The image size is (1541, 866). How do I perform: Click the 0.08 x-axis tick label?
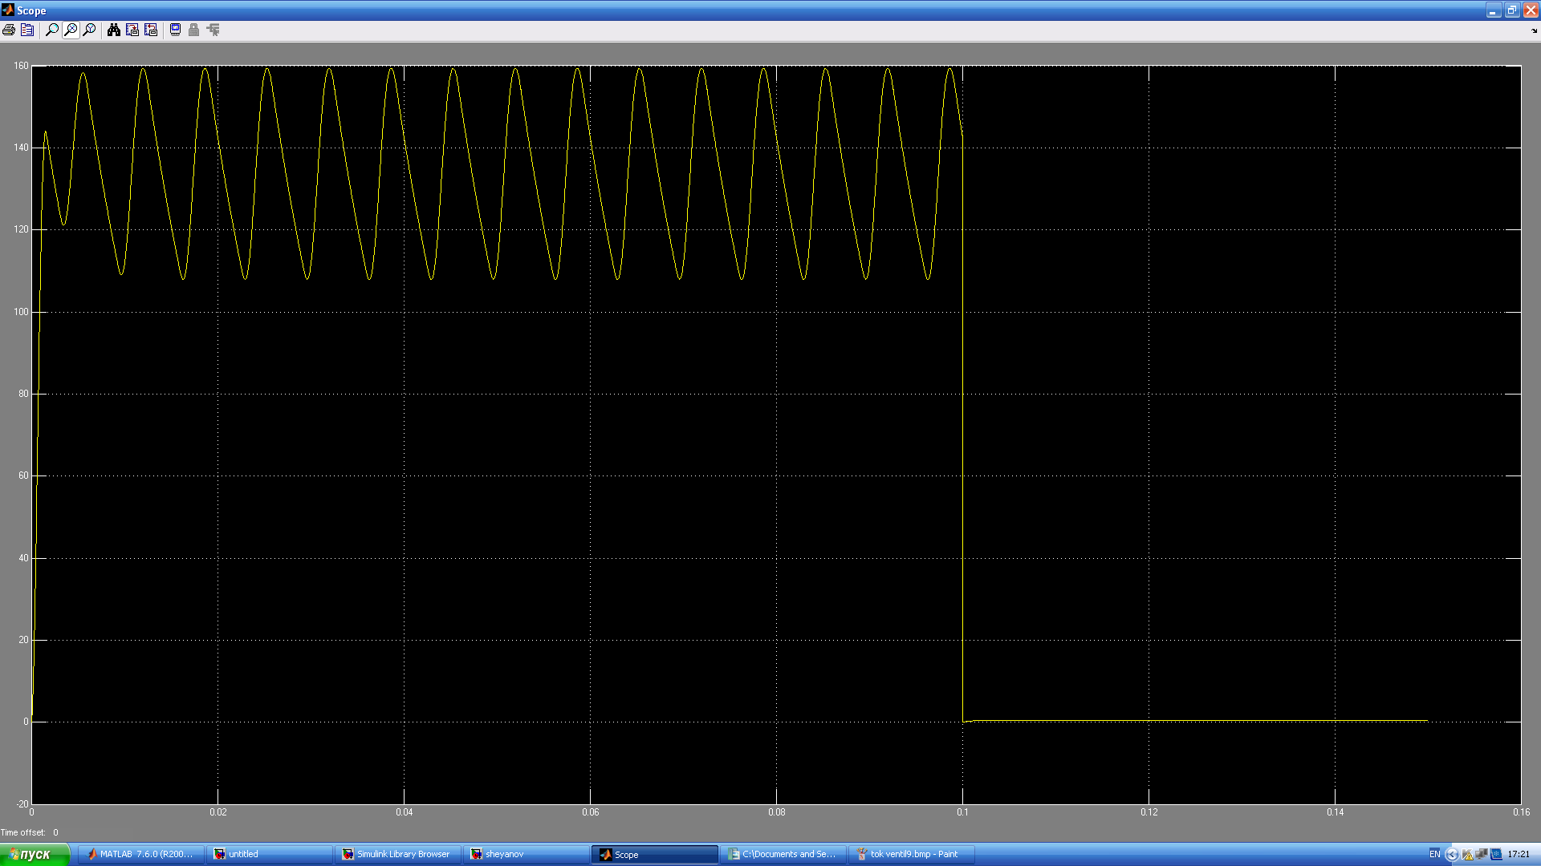tap(776, 813)
